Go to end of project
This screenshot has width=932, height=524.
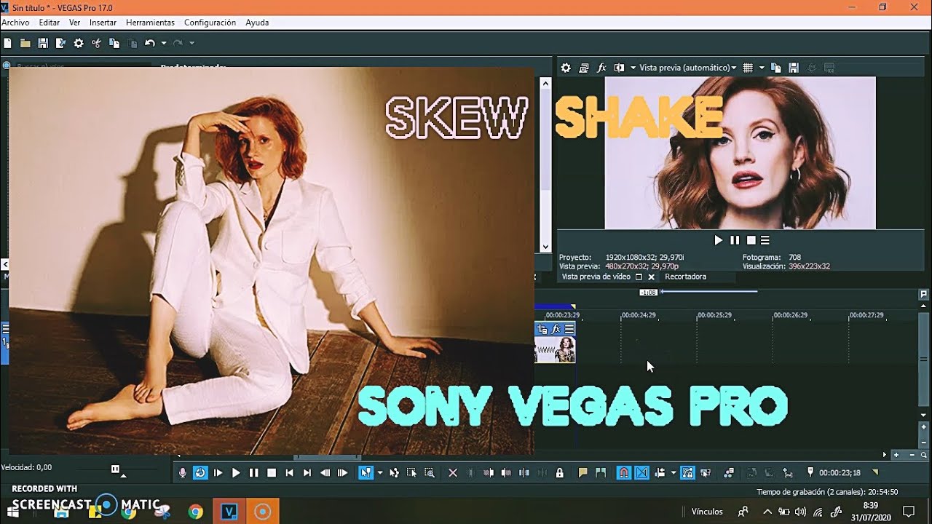click(307, 473)
